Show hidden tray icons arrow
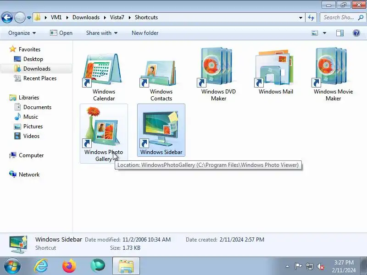 click(x=288, y=266)
